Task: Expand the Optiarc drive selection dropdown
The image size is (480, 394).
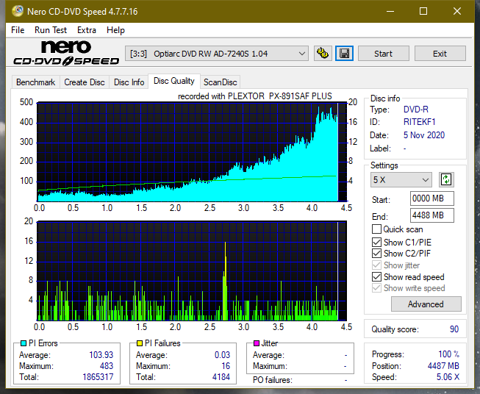Action: click(216, 54)
